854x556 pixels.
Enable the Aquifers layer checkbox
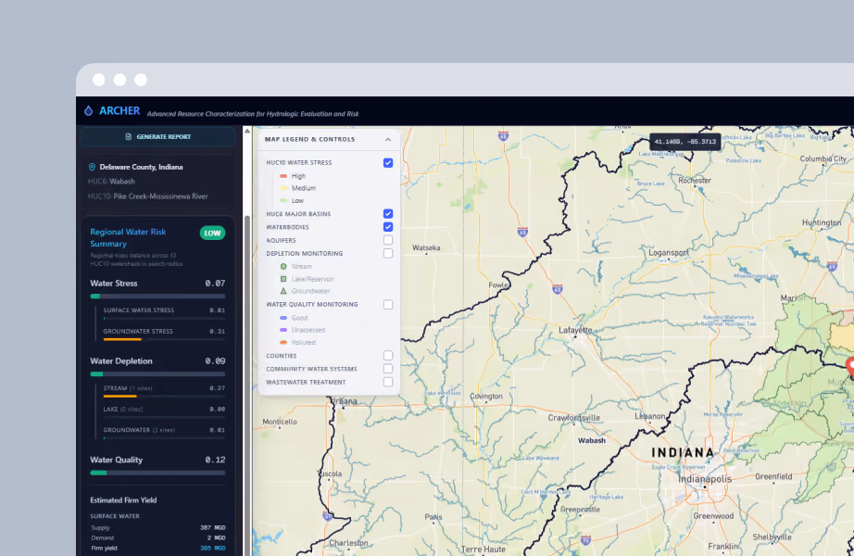pyautogui.click(x=388, y=240)
